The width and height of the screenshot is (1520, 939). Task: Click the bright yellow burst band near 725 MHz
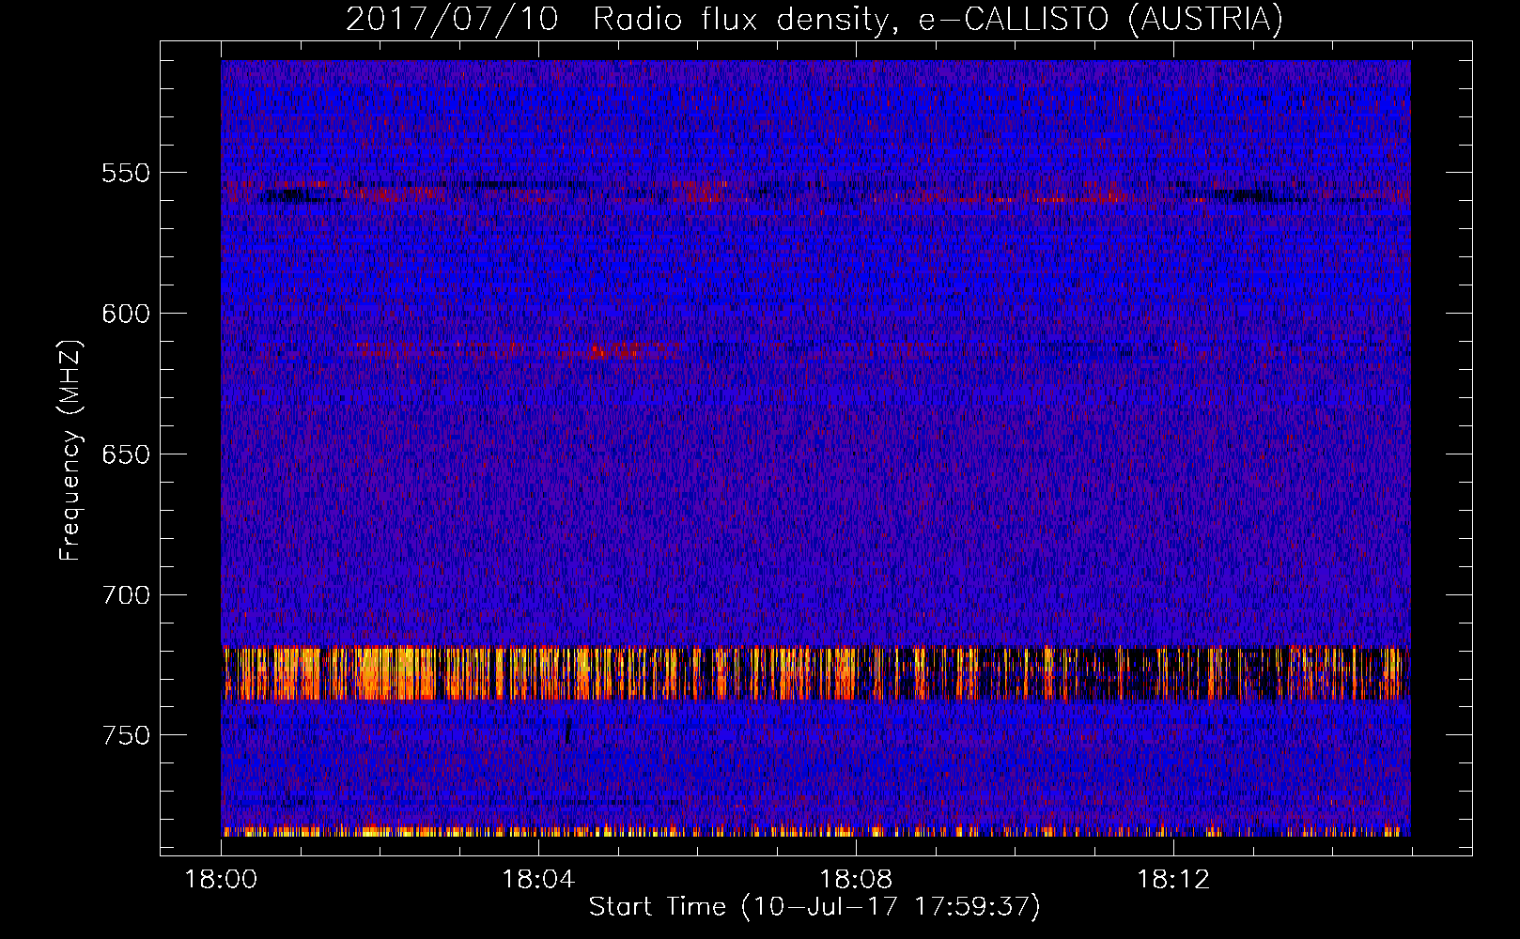tap(814, 673)
